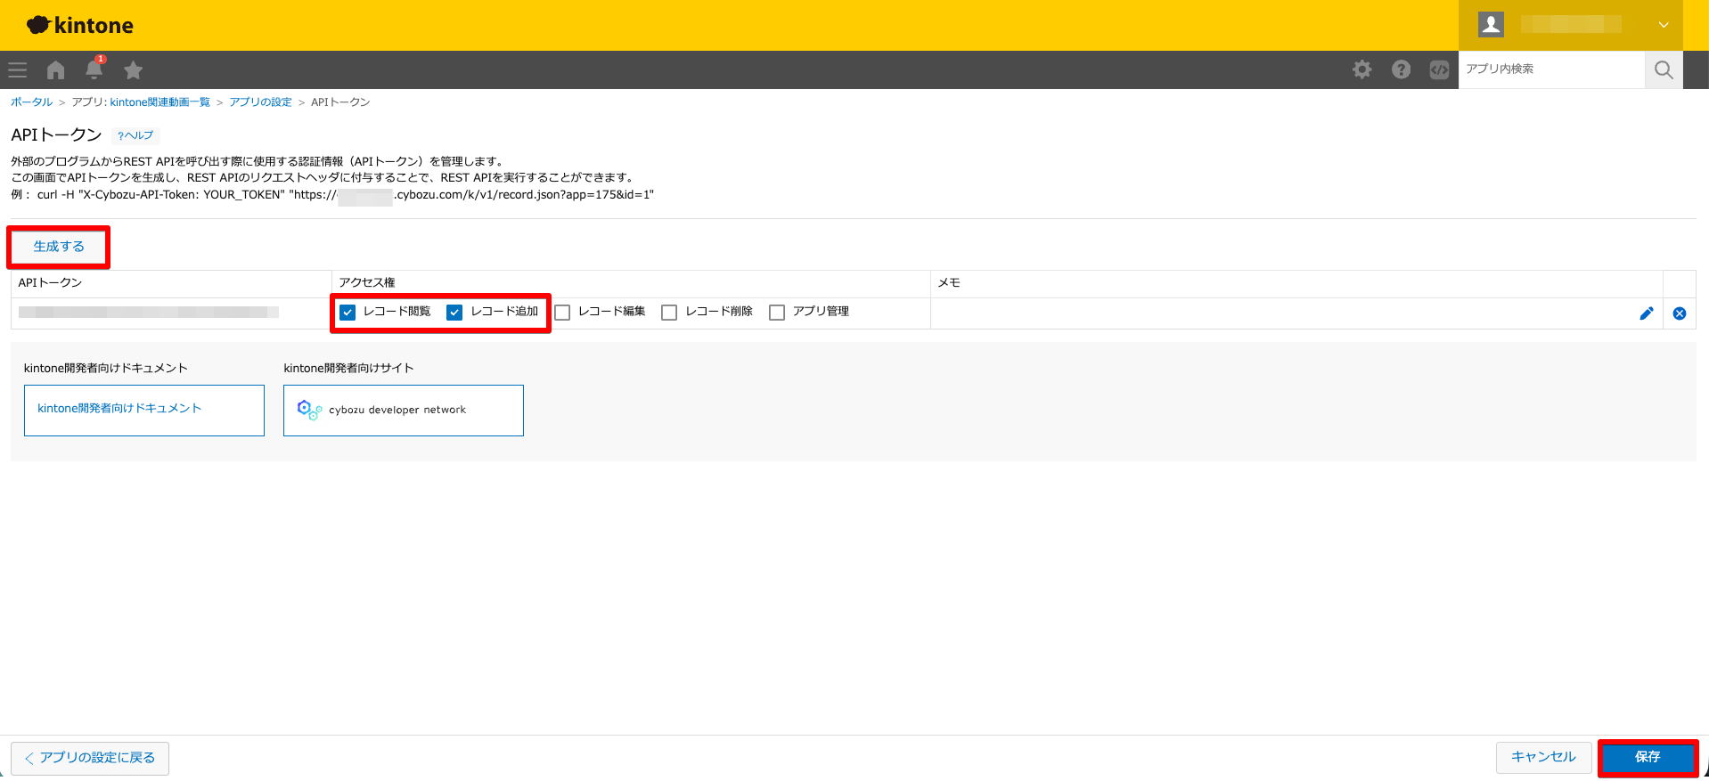This screenshot has width=1709, height=781.
Task: Uncheck the レコード閲覧 checkbox
Action: pyautogui.click(x=348, y=313)
